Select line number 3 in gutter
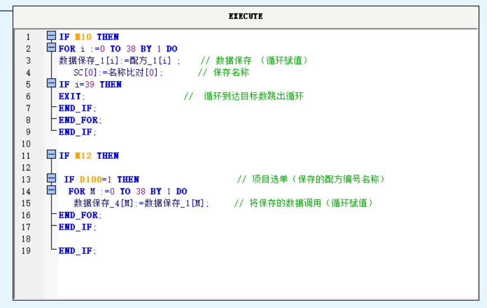Image resolution: width=487 pixels, height=308 pixels. 29,60
